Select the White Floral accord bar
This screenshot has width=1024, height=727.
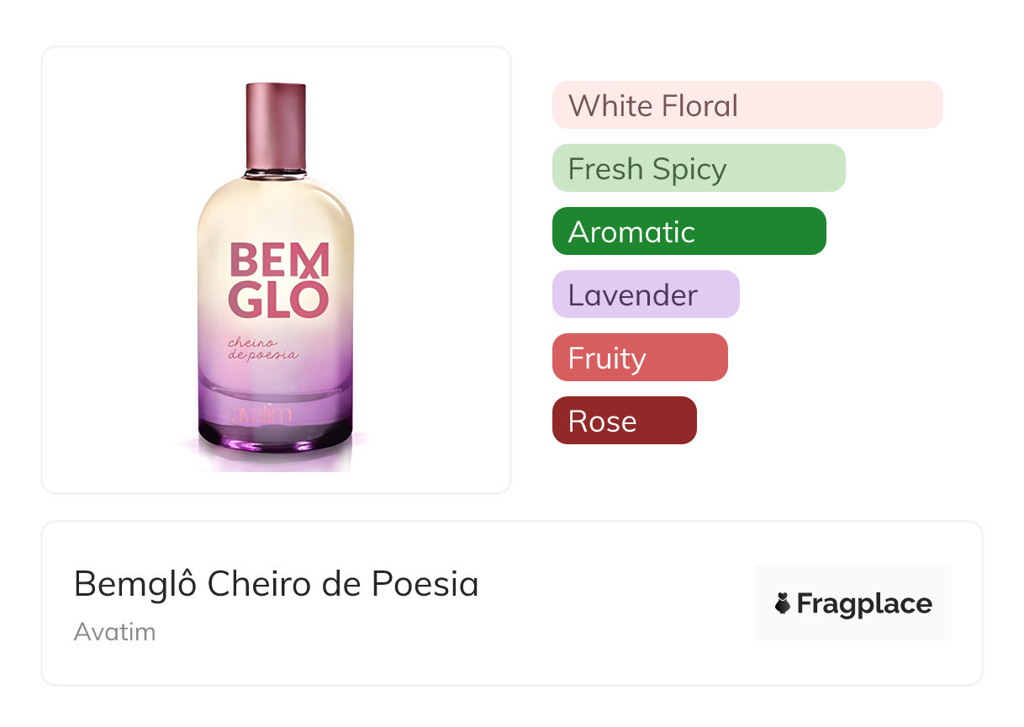(747, 105)
